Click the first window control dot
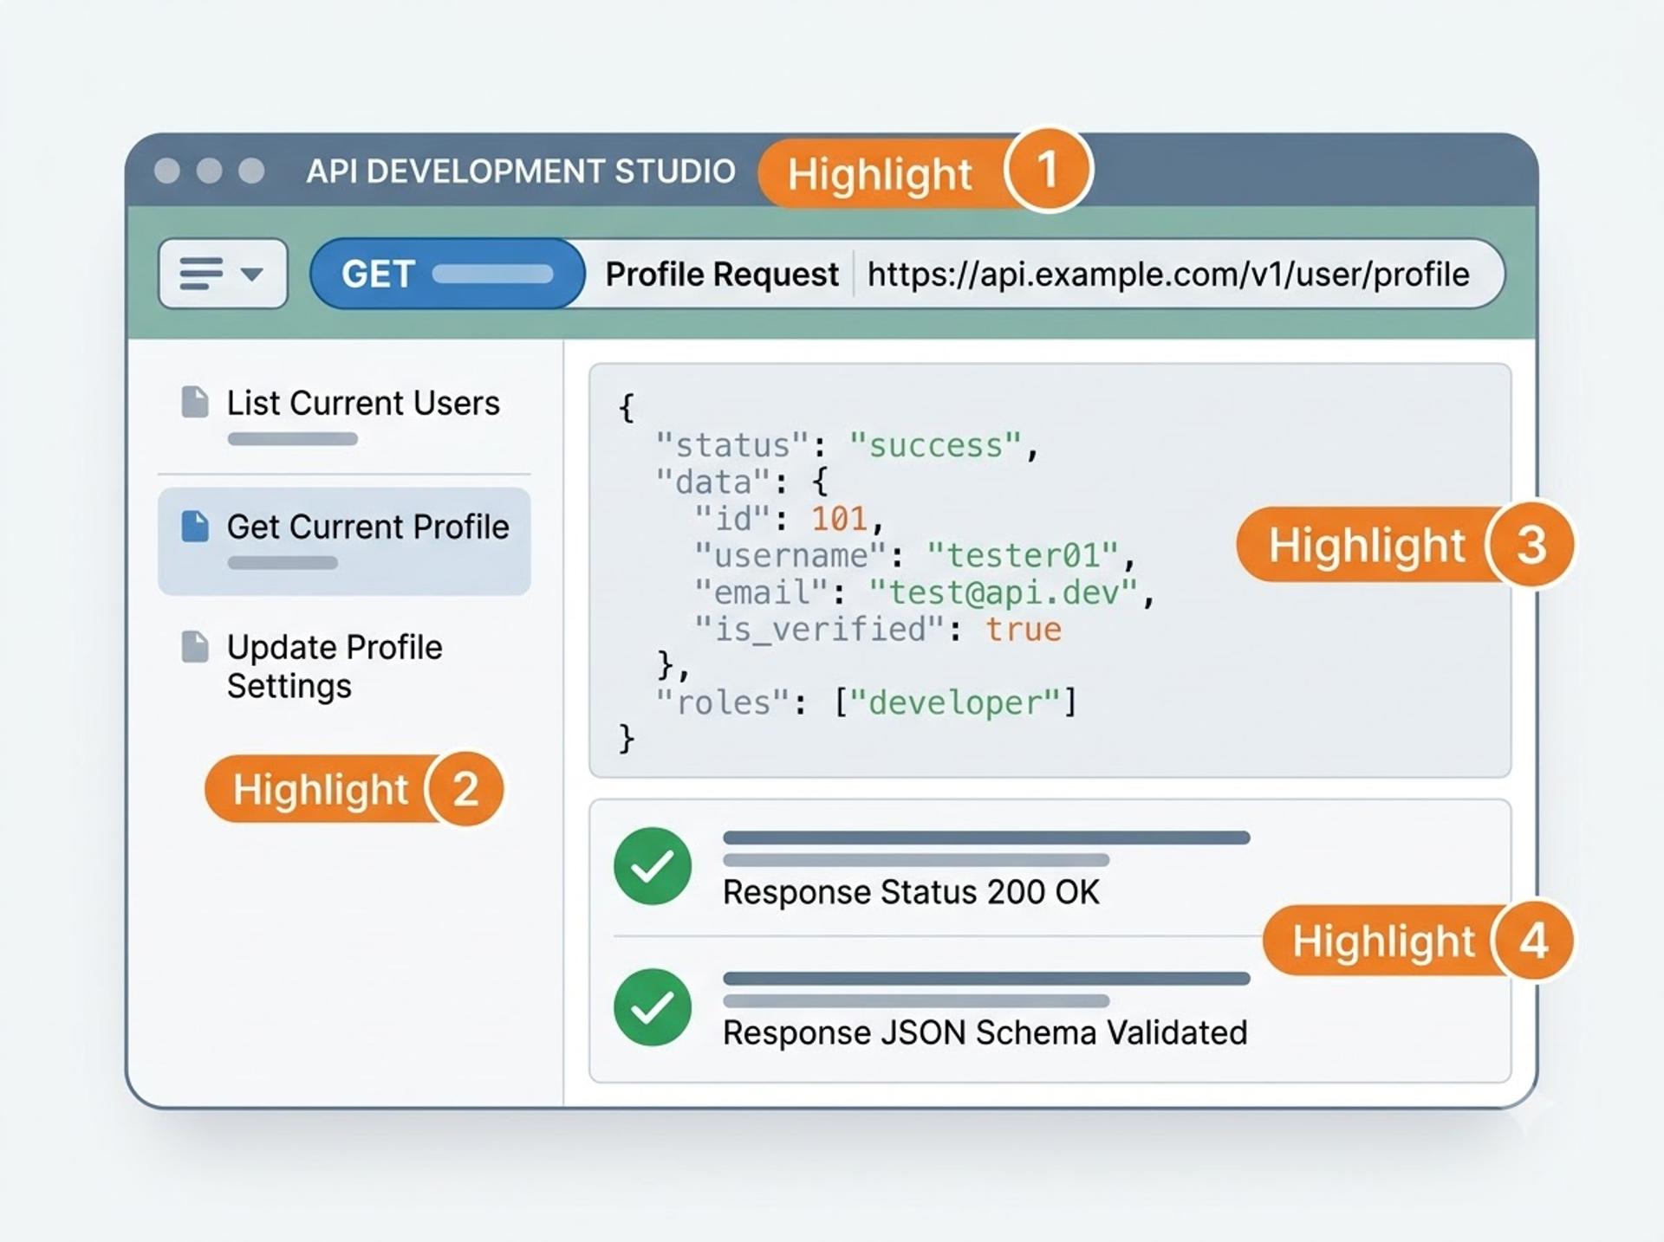1664x1242 pixels. (x=167, y=171)
